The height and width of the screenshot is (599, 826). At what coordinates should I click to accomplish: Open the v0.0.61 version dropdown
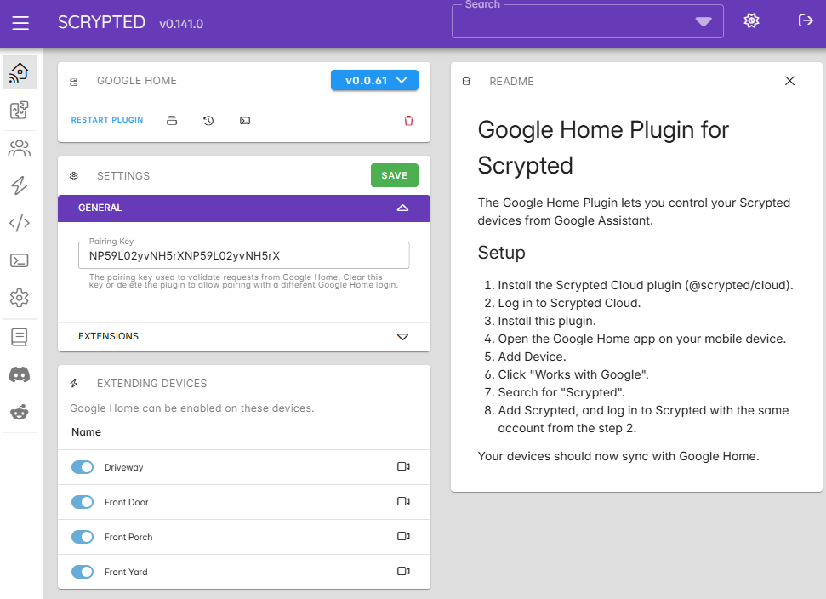tap(374, 81)
